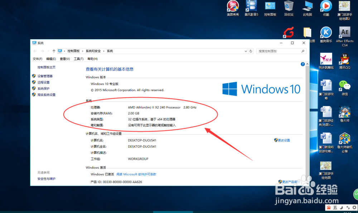This screenshot has width=358, height=213.
Task: Click the DESKTOP-DUOJ541 value next to 计算机名
Action: pyautogui.click(x=142, y=141)
